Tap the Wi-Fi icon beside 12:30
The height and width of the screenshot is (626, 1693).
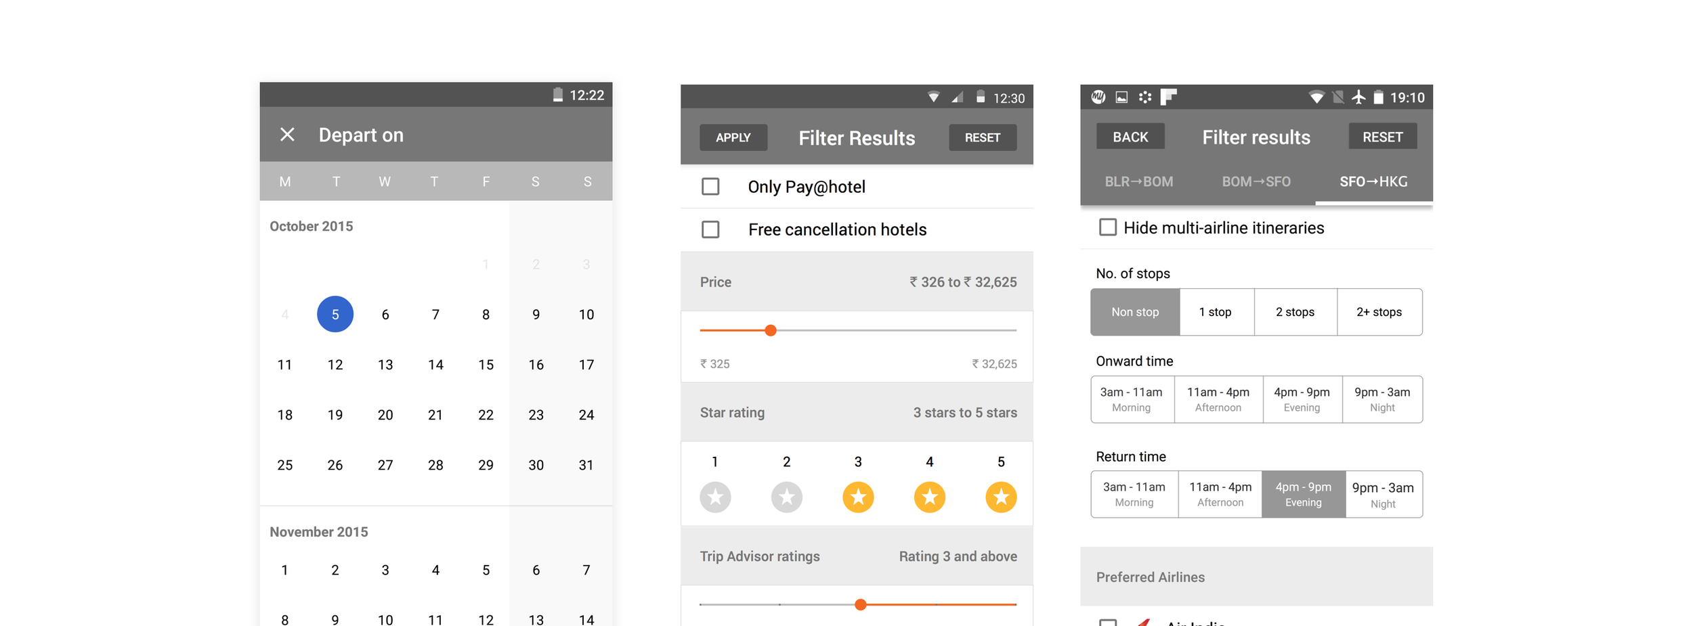(933, 97)
